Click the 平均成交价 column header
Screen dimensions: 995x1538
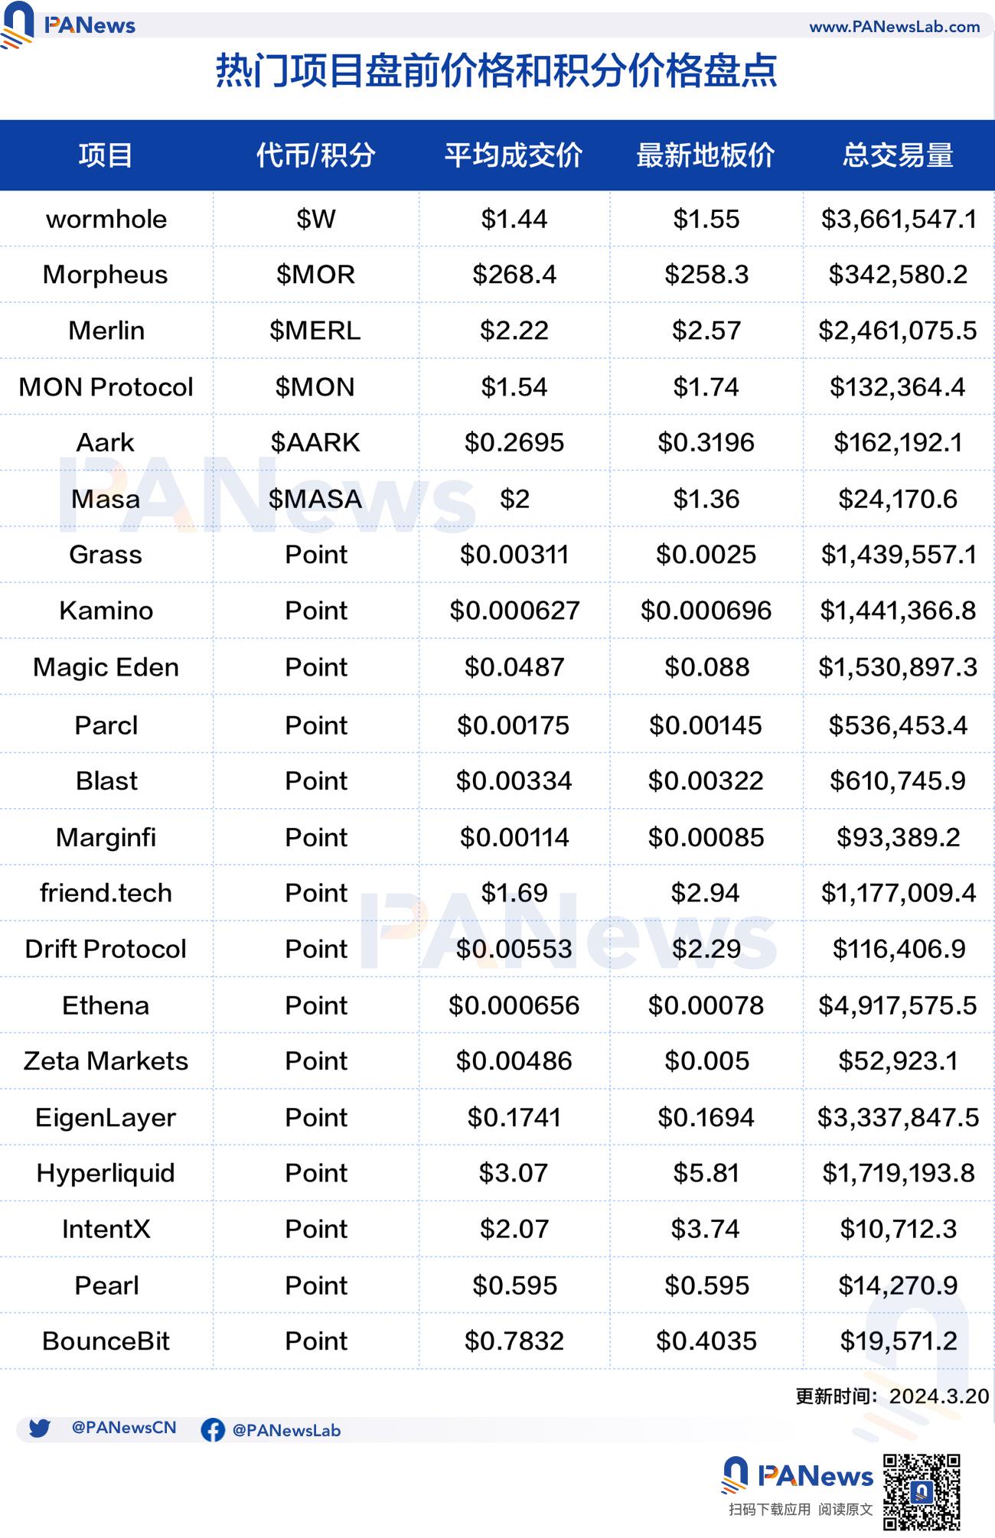(x=514, y=155)
